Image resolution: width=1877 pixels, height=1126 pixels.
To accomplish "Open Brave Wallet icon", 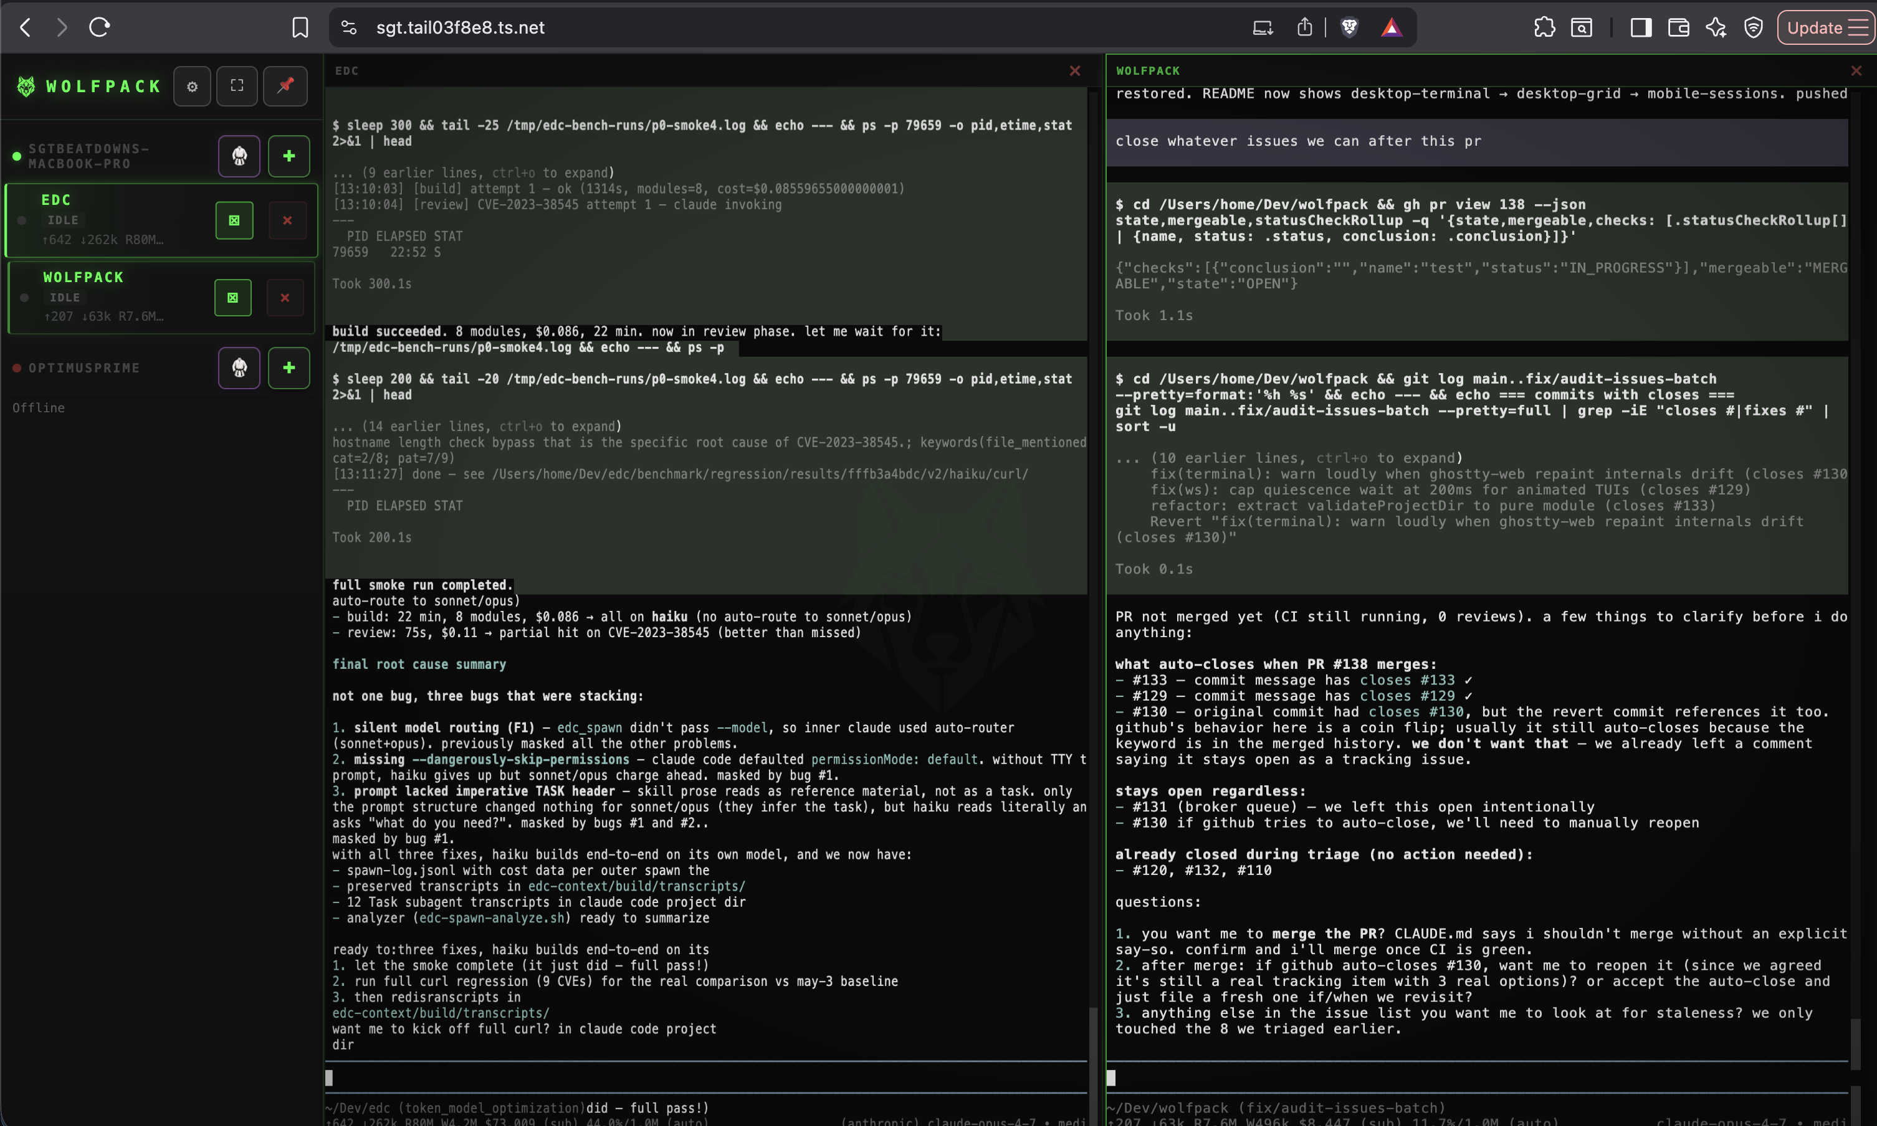I will 1679,28.
